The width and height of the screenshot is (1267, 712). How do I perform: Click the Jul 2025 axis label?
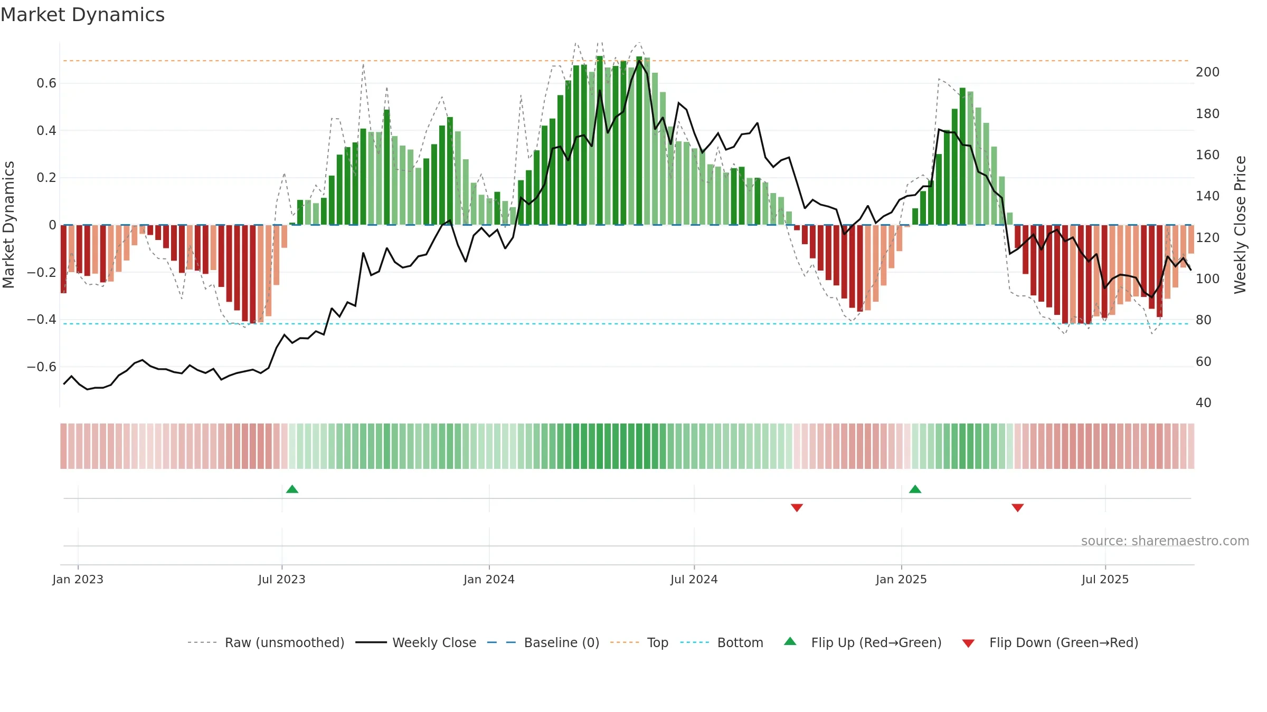[x=1105, y=579]
